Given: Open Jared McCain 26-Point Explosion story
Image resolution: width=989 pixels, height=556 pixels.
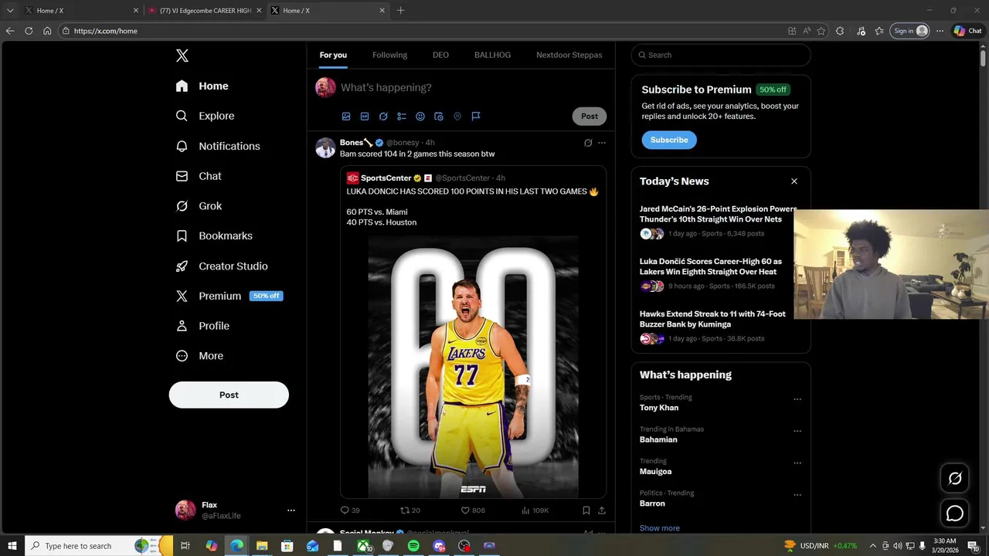Looking at the screenshot, I should 718,214.
